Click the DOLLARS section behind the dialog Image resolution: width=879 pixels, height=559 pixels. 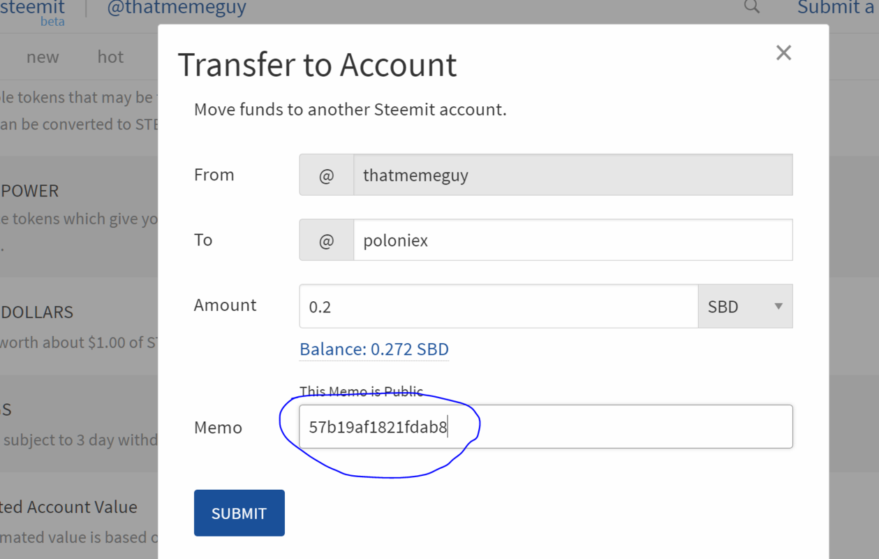(x=37, y=312)
